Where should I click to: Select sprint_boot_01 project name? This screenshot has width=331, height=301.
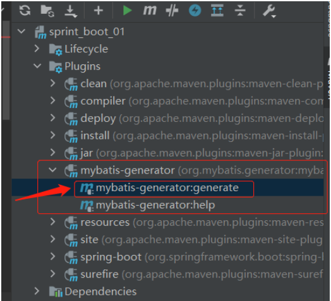(87, 32)
